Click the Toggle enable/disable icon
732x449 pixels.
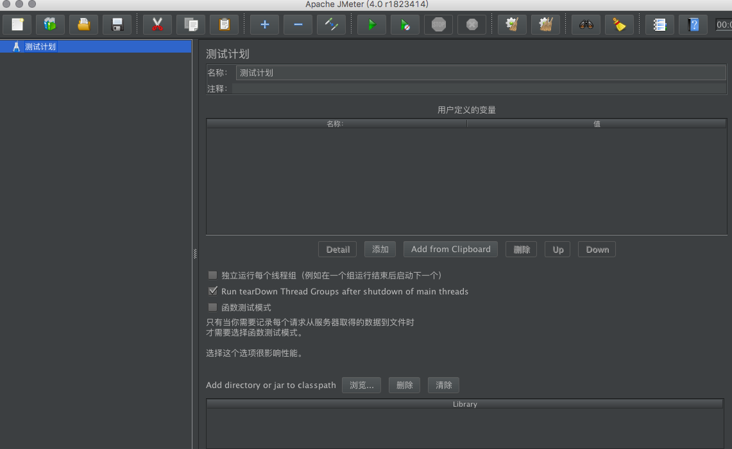(332, 24)
